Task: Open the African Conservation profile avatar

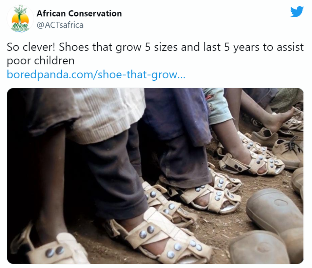Action: click(x=20, y=19)
